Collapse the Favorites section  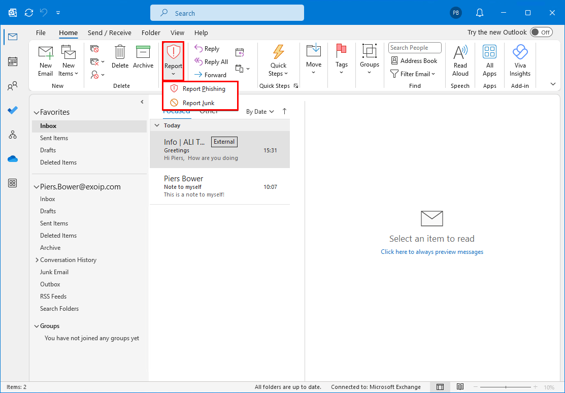point(36,113)
